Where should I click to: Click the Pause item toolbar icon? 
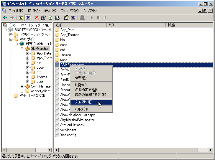(105, 18)
